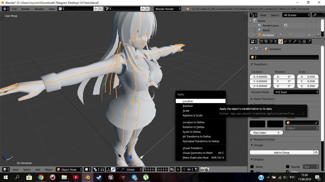
Task: Open the Physics properties tab
Action: pyautogui.click(x=309, y=41)
